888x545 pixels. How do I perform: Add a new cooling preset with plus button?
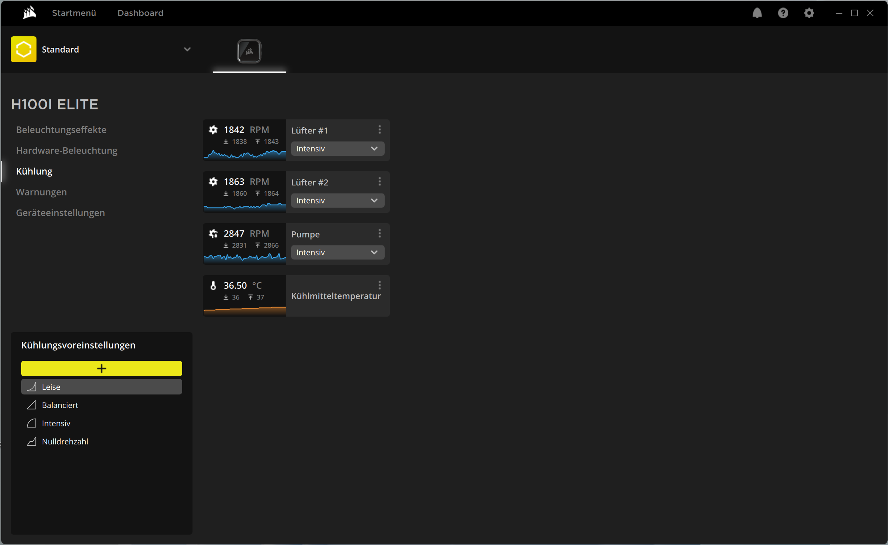pos(102,369)
